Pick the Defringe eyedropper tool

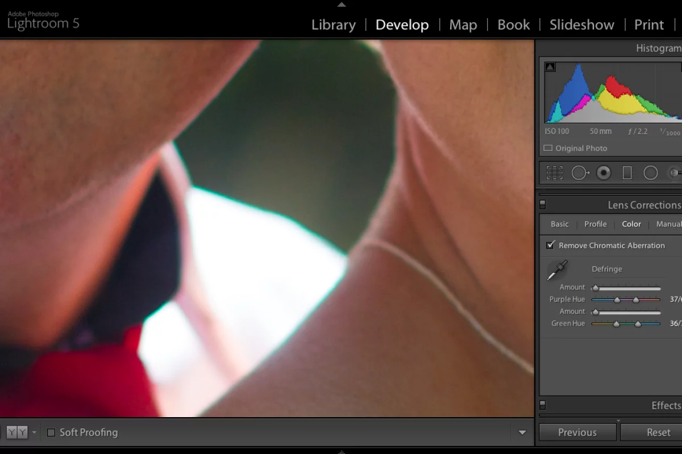[x=558, y=268]
